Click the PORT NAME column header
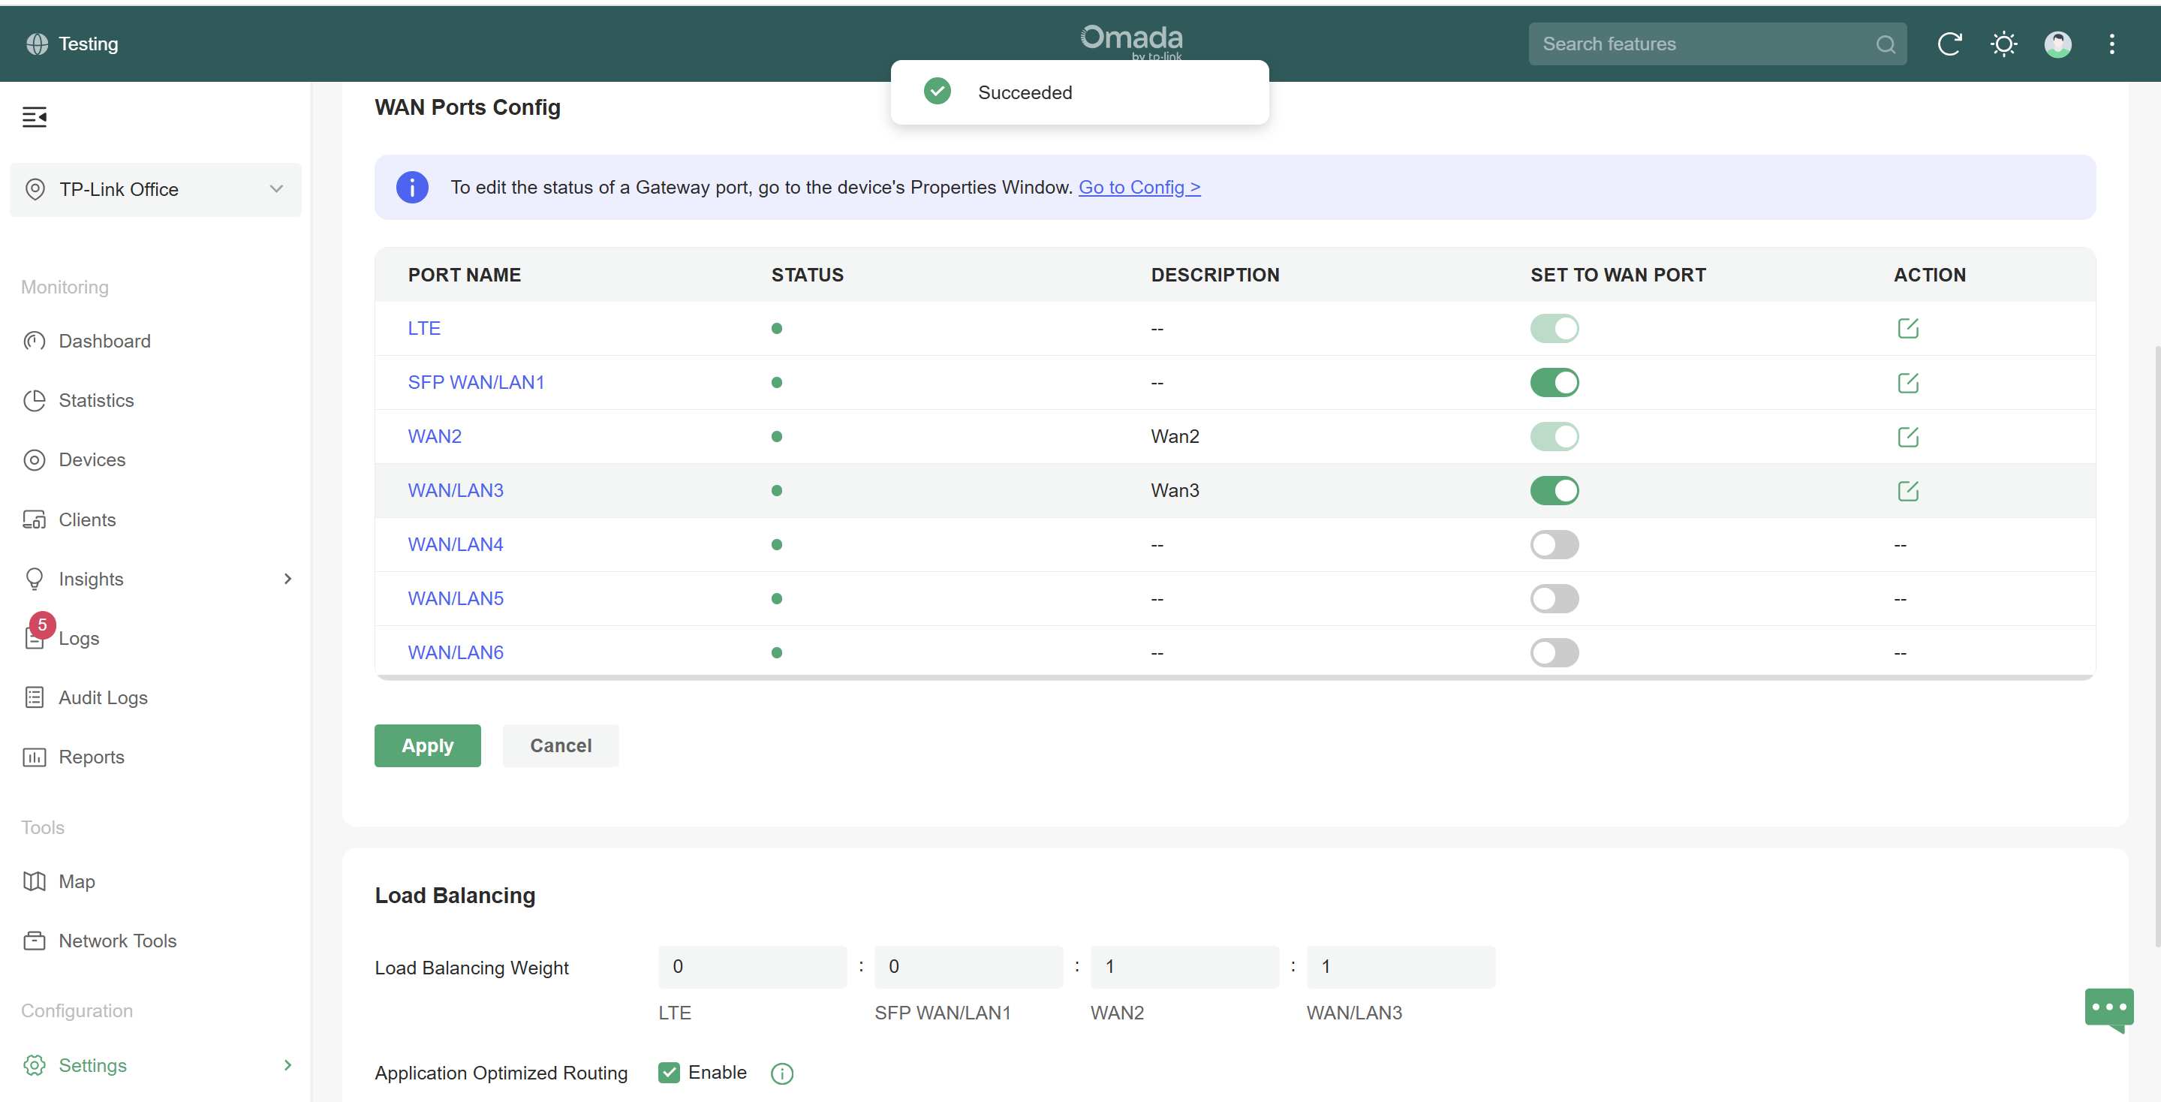The width and height of the screenshot is (2161, 1102). (464, 275)
